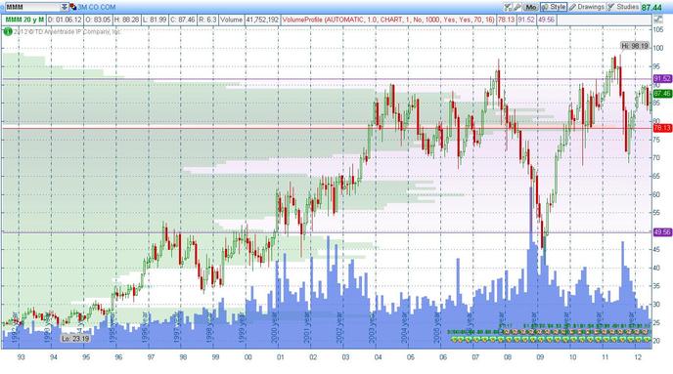Click the 49.56 purple price axis label
Screen dimensions: 673x374
point(662,231)
